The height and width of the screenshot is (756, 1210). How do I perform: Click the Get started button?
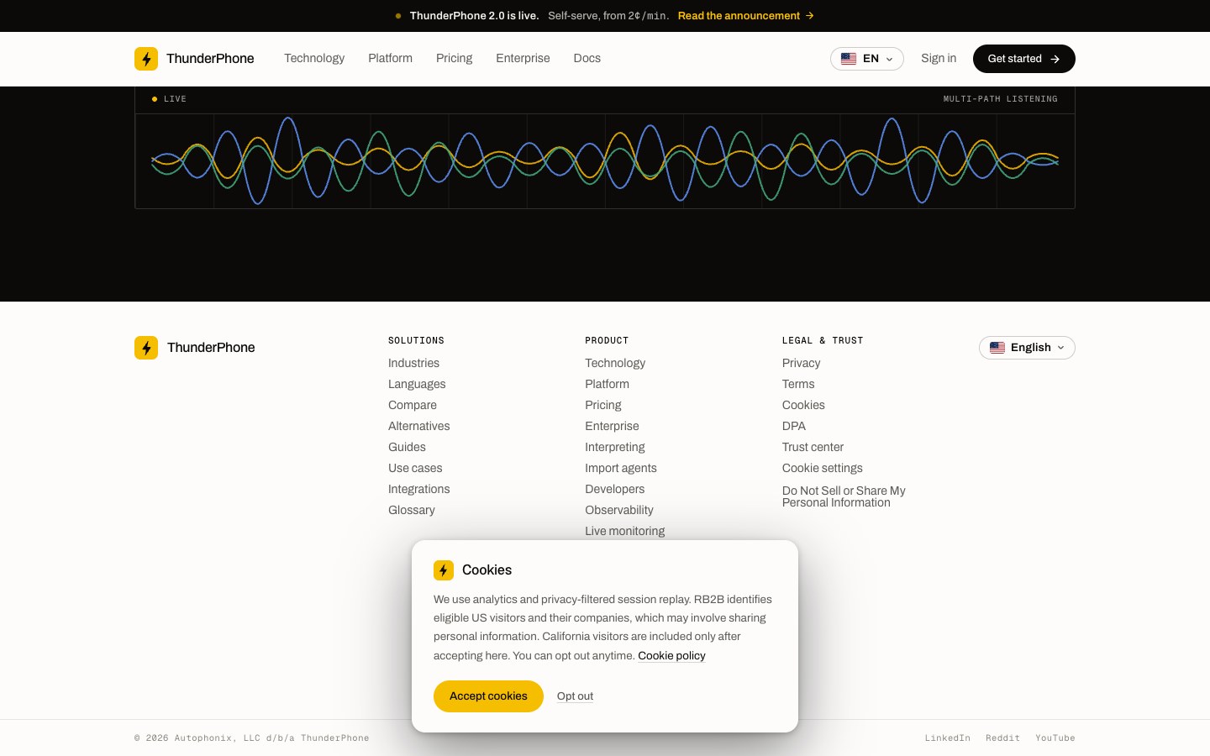point(1024,59)
